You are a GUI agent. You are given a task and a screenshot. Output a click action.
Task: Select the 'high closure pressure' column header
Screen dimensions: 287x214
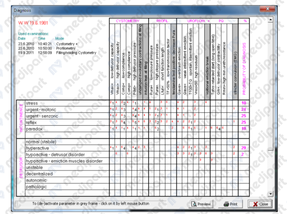click(157, 62)
